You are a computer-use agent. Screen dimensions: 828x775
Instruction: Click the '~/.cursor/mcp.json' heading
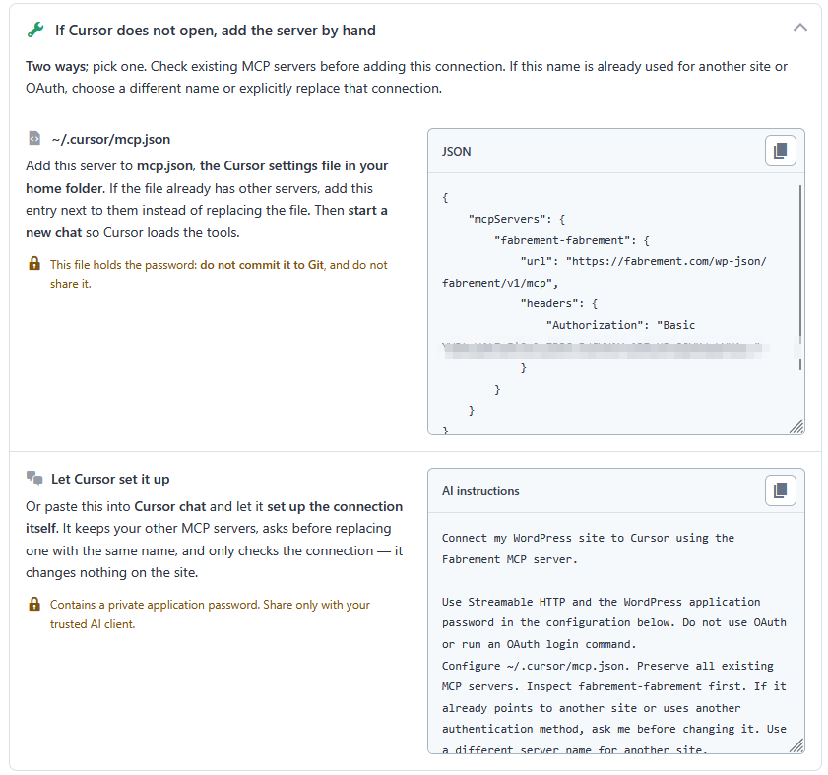tap(111, 140)
